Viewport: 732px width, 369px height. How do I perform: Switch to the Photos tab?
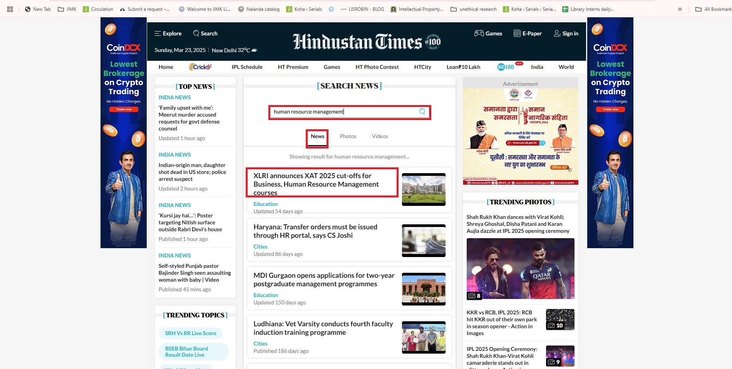(x=348, y=136)
